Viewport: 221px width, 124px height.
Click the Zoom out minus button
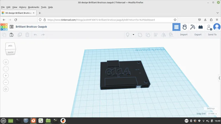point(6,82)
